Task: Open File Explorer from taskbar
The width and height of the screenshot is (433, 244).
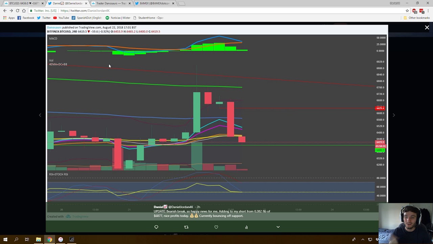Action: point(38,240)
